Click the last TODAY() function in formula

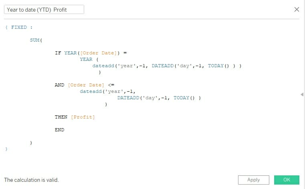(x=183, y=98)
